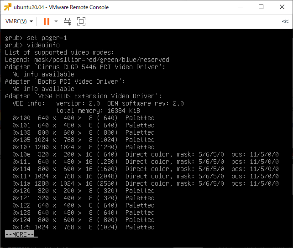
Task: Click the 0x122 640x400 mode row
Action: pyautogui.click(x=84, y=205)
